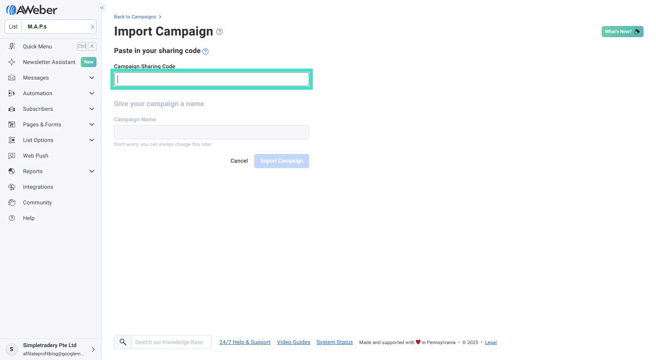Expand the Reports section chevron
Image resolution: width=656 pixels, height=360 pixels.
pyautogui.click(x=92, y=171)
